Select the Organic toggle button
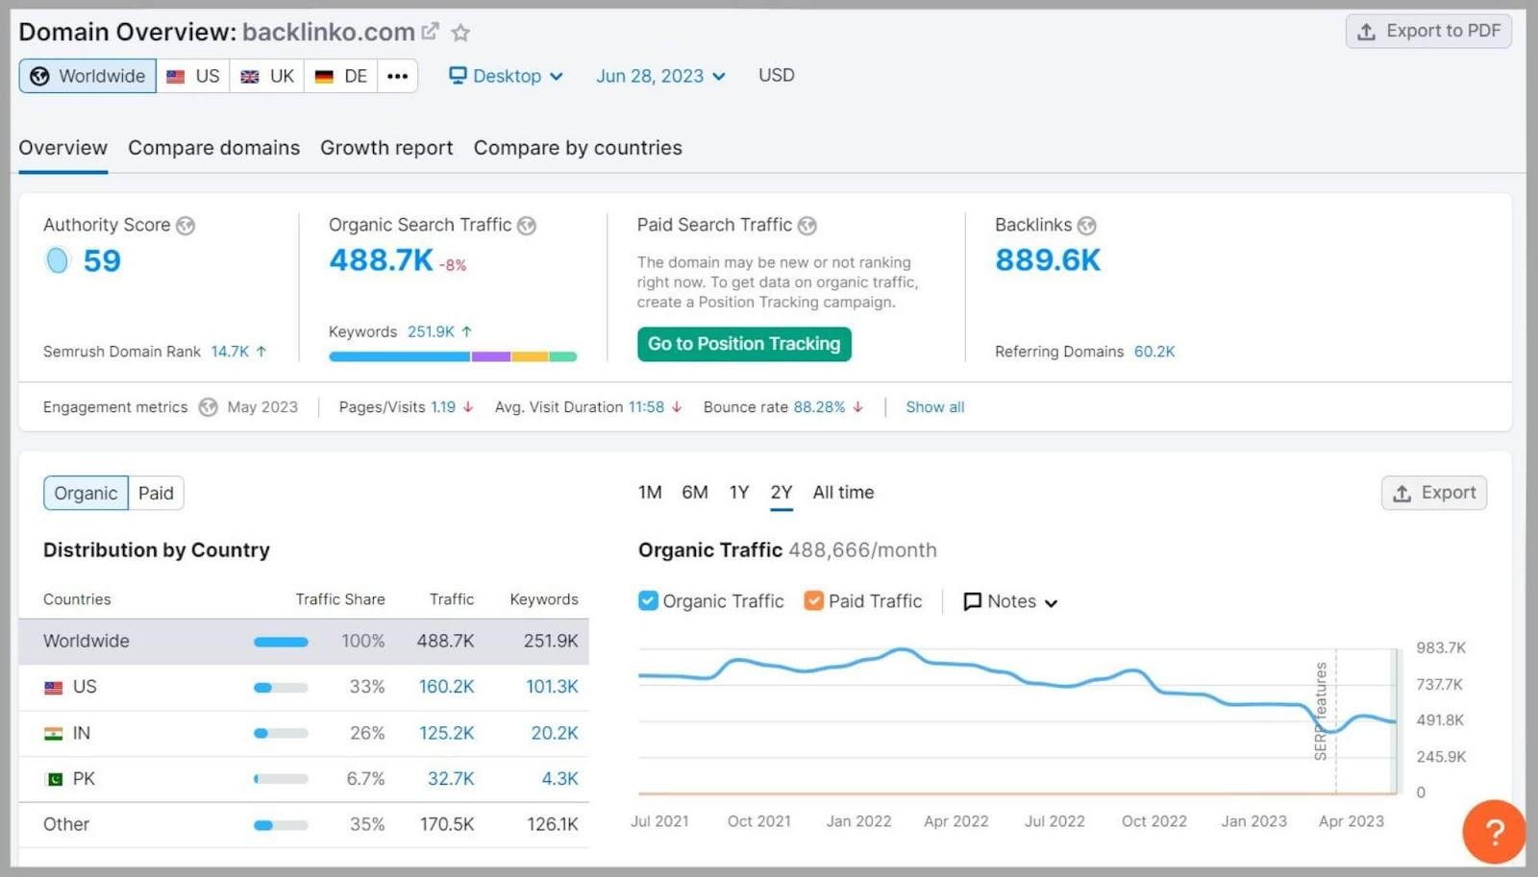 pos(86,493)
